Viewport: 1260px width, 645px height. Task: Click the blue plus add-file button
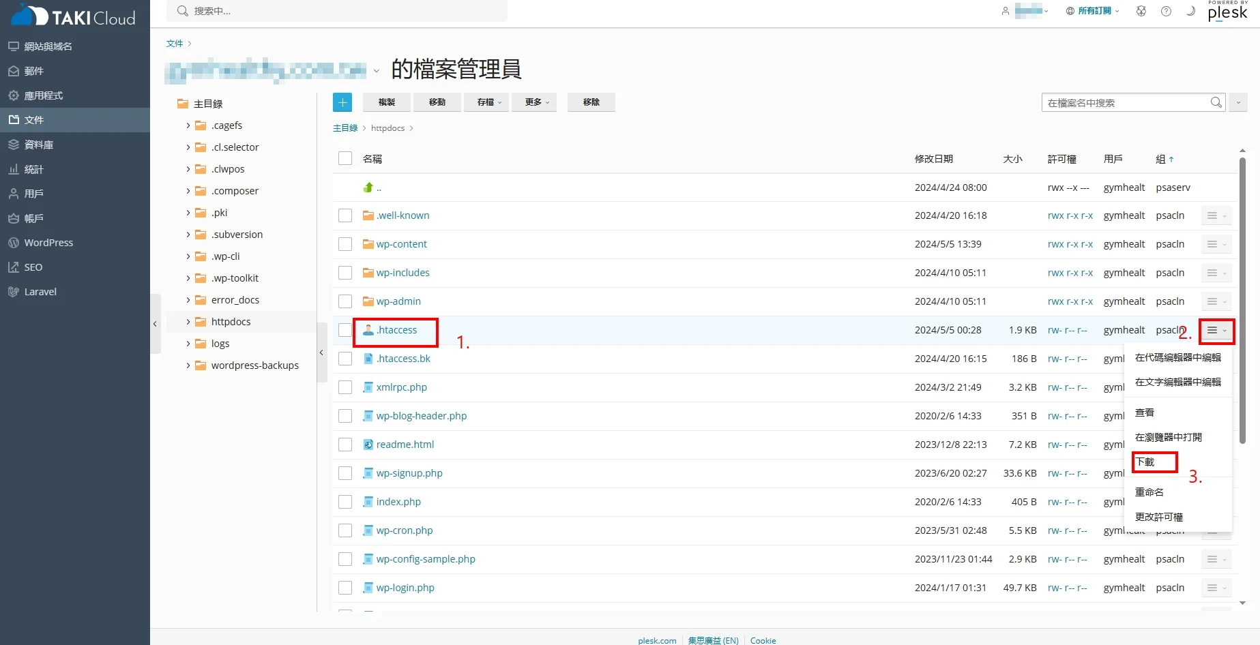point(342,102)
